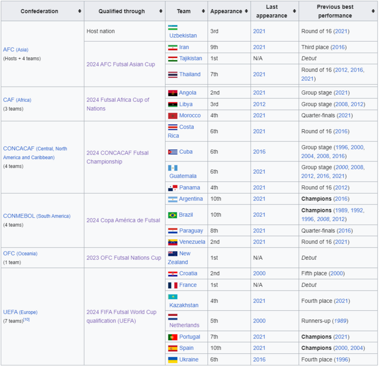Click the Brazil flag icon

[172, 215]
